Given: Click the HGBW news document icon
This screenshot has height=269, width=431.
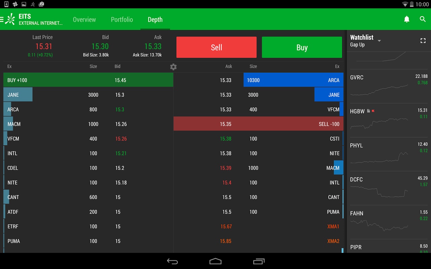Looking at the screenshot, I should tap(369, 111).
